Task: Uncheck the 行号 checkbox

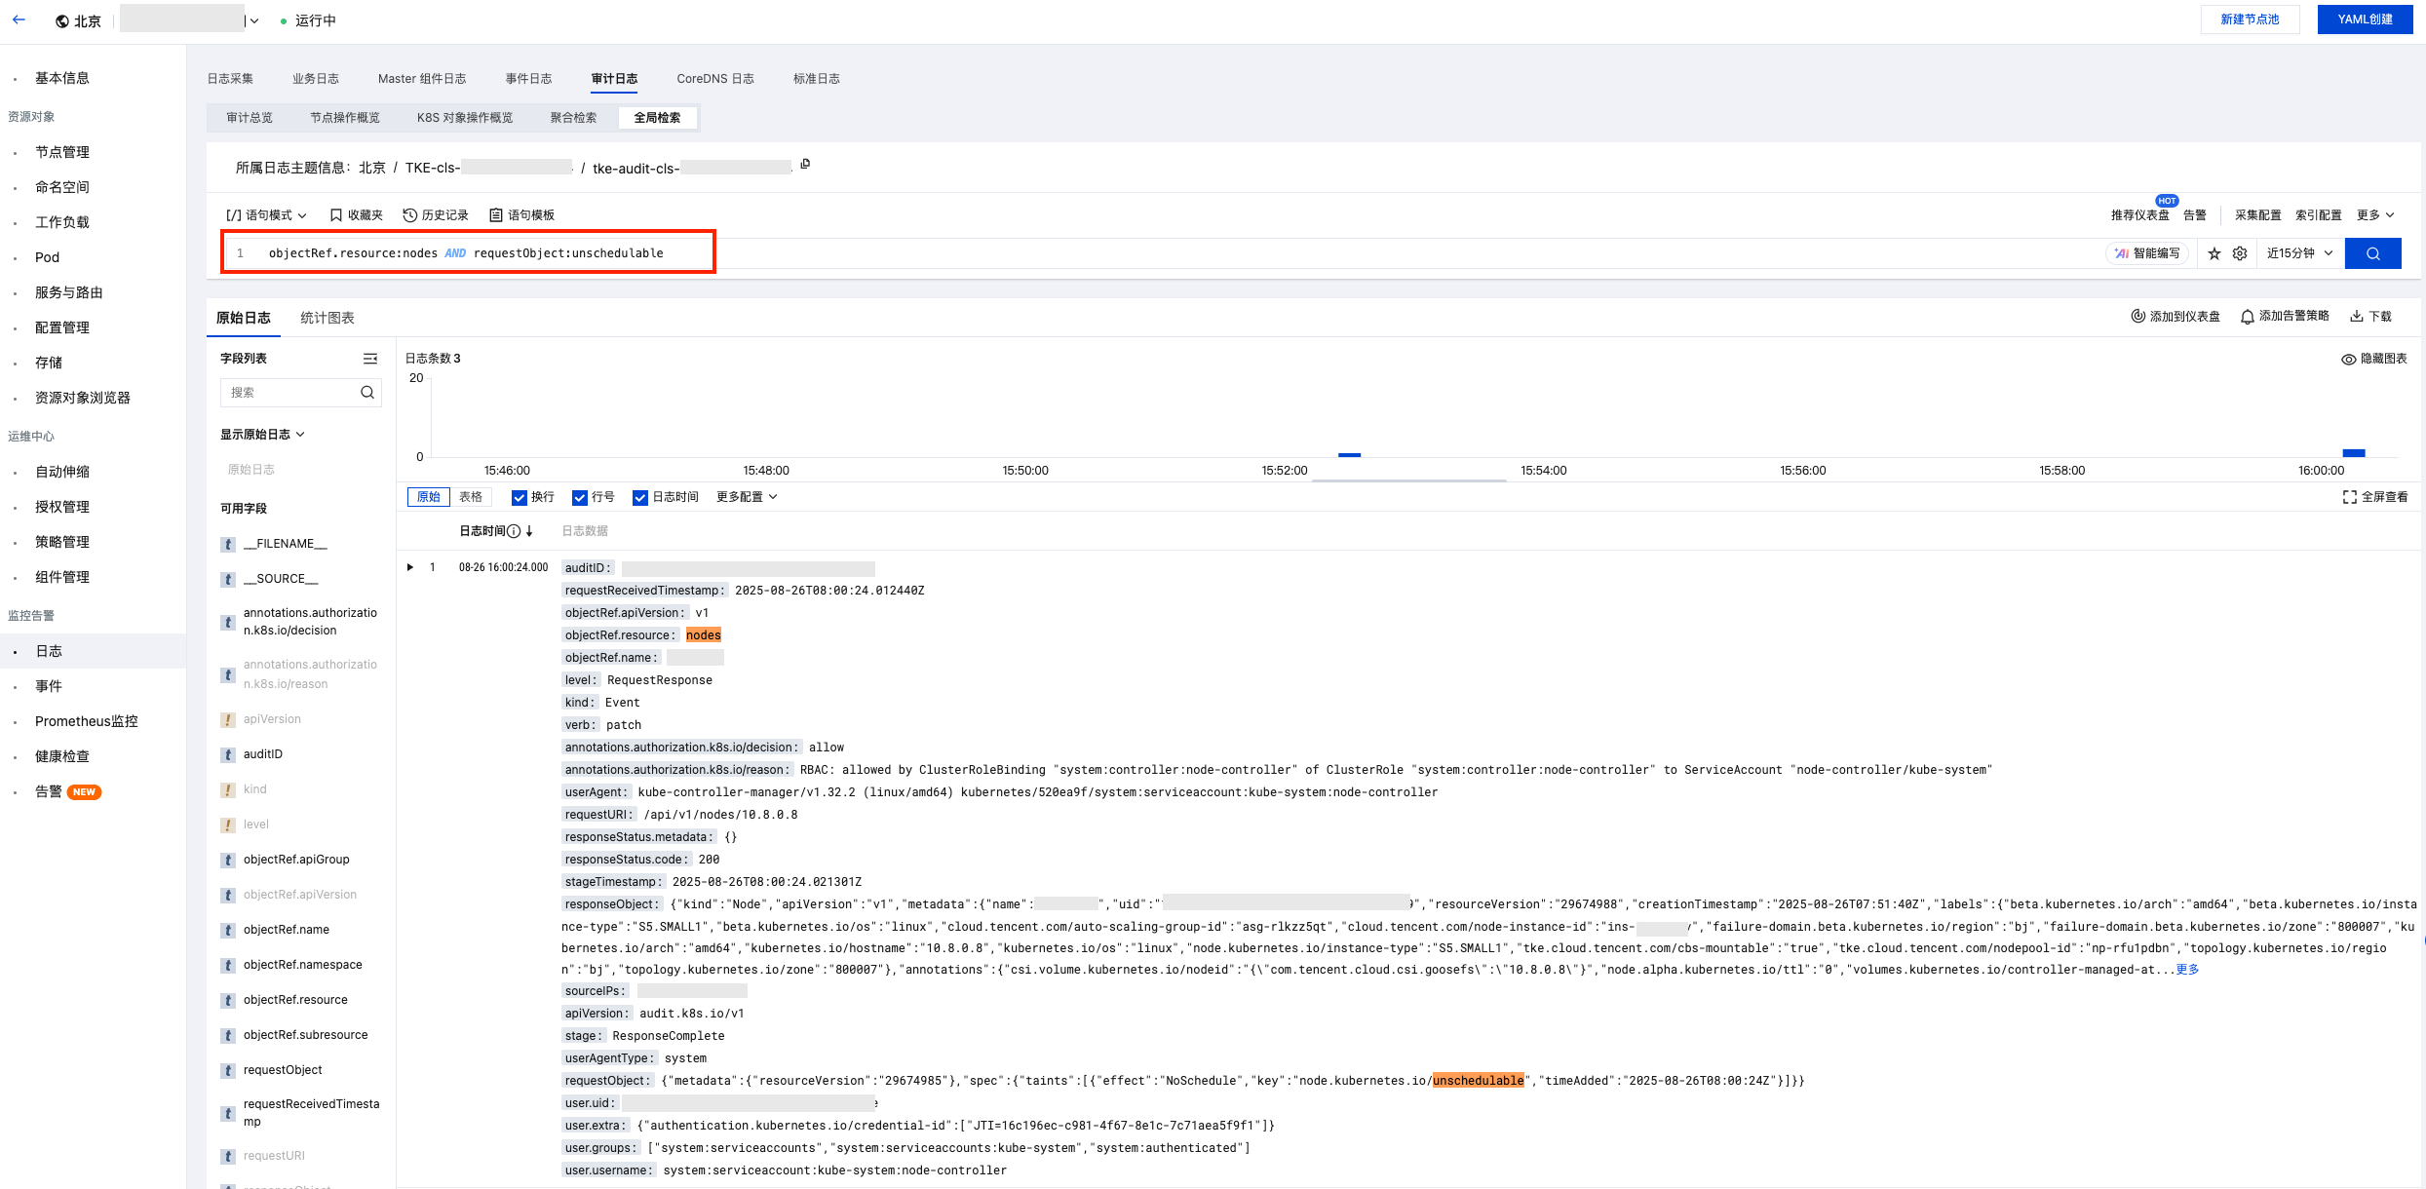Action: pos(580,497)
